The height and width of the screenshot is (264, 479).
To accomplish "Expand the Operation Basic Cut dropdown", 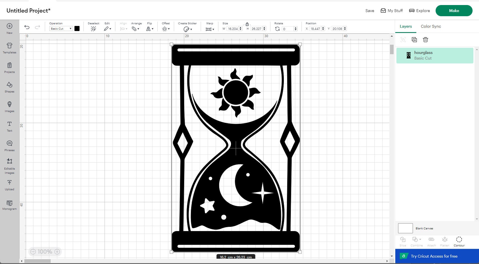I will [x=61, y=28].
